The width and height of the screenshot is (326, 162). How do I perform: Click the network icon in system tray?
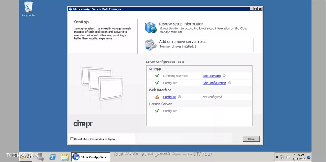point(282,157)
